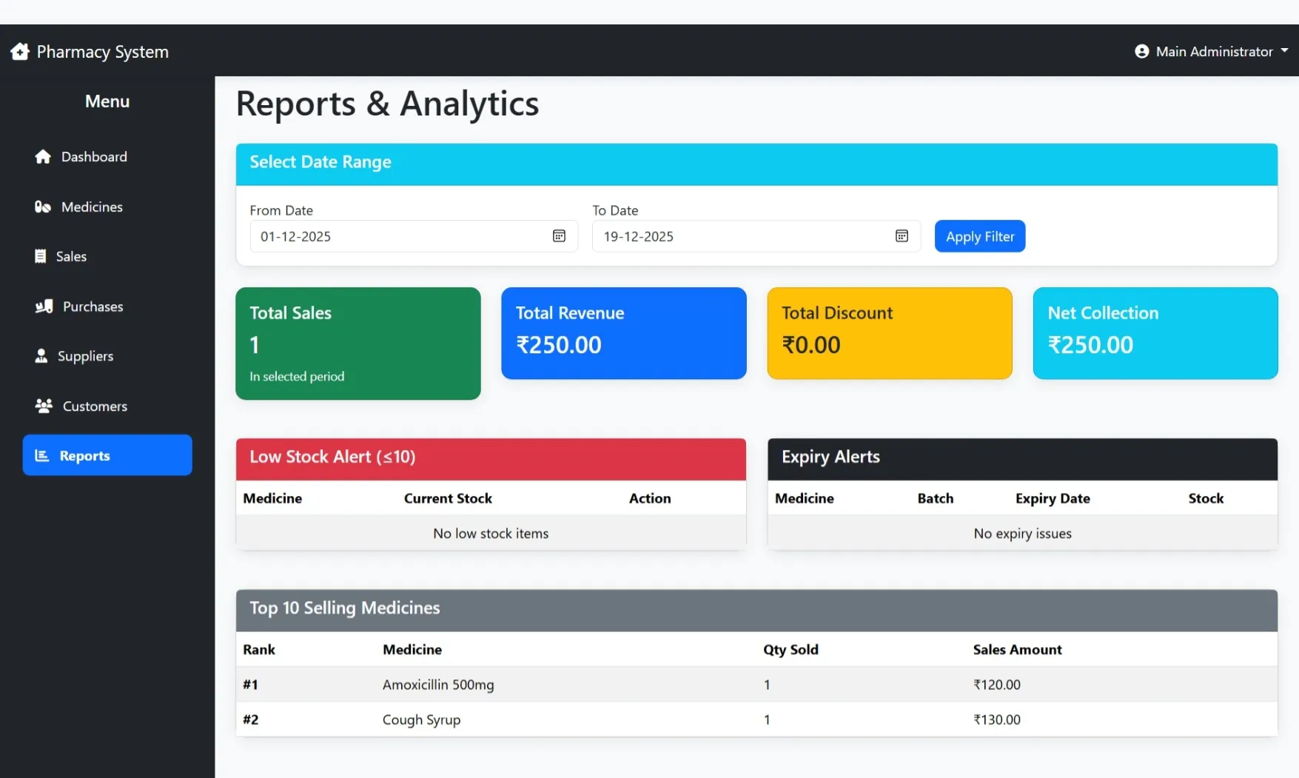Click the Reports chart icon
1299x778 pixels.
(42, 456)
